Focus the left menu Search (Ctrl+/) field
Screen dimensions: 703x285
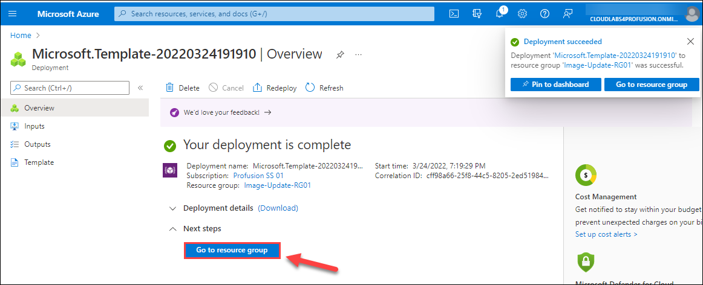[x=70, y=88]
